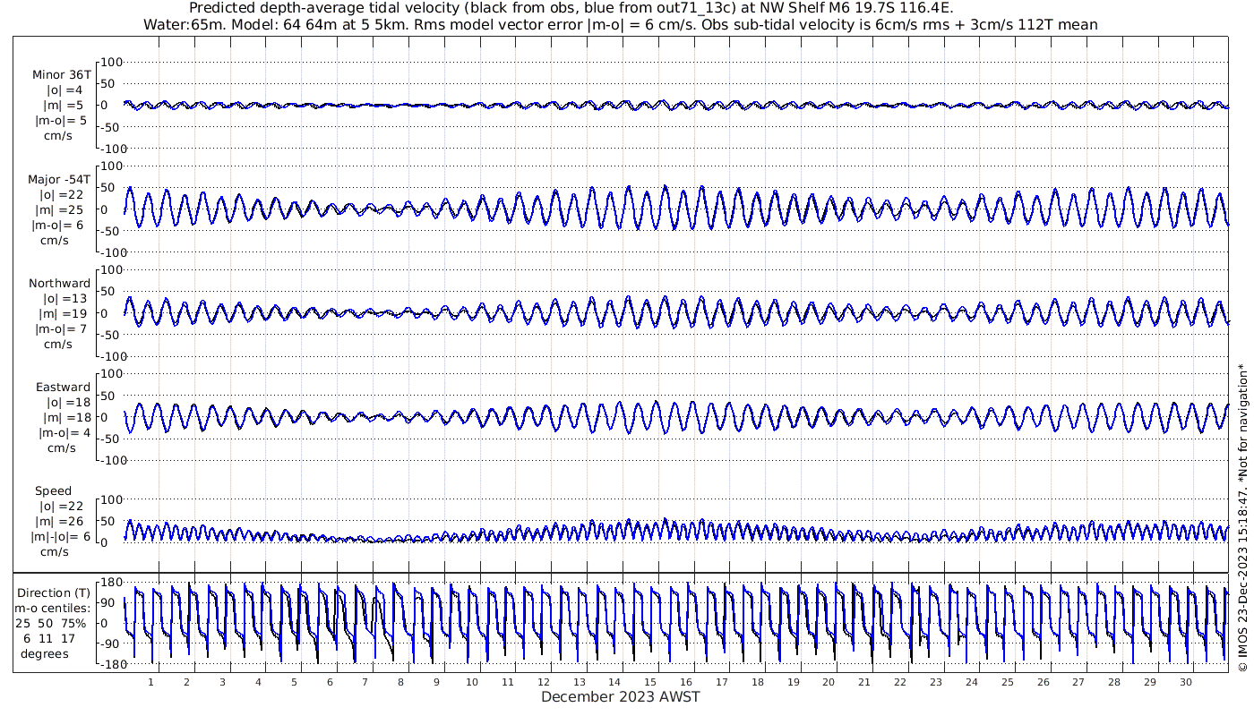Click '|o| =13' in the Northward panel
This screenshot has width=1254, height=716.
click(64, 299)
